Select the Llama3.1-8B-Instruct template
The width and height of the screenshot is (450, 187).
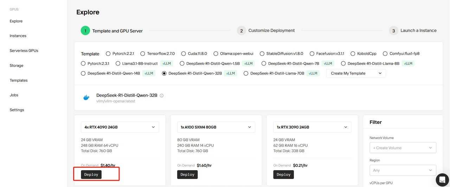click(x=117, y=64)
